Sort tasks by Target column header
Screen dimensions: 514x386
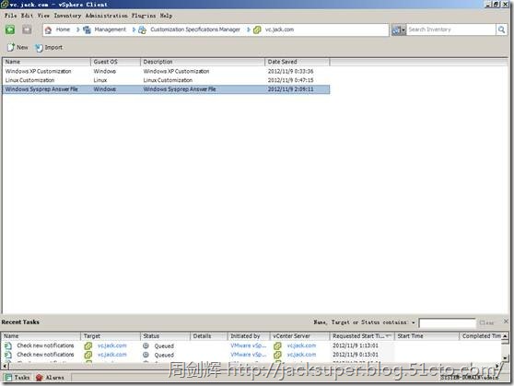click(111, 336)
